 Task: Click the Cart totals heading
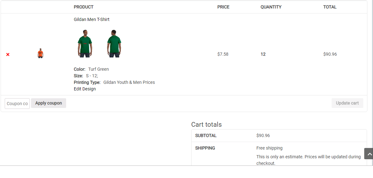pos(207,125)
